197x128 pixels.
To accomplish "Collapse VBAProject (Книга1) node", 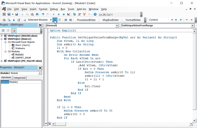I will coord(2,39).
